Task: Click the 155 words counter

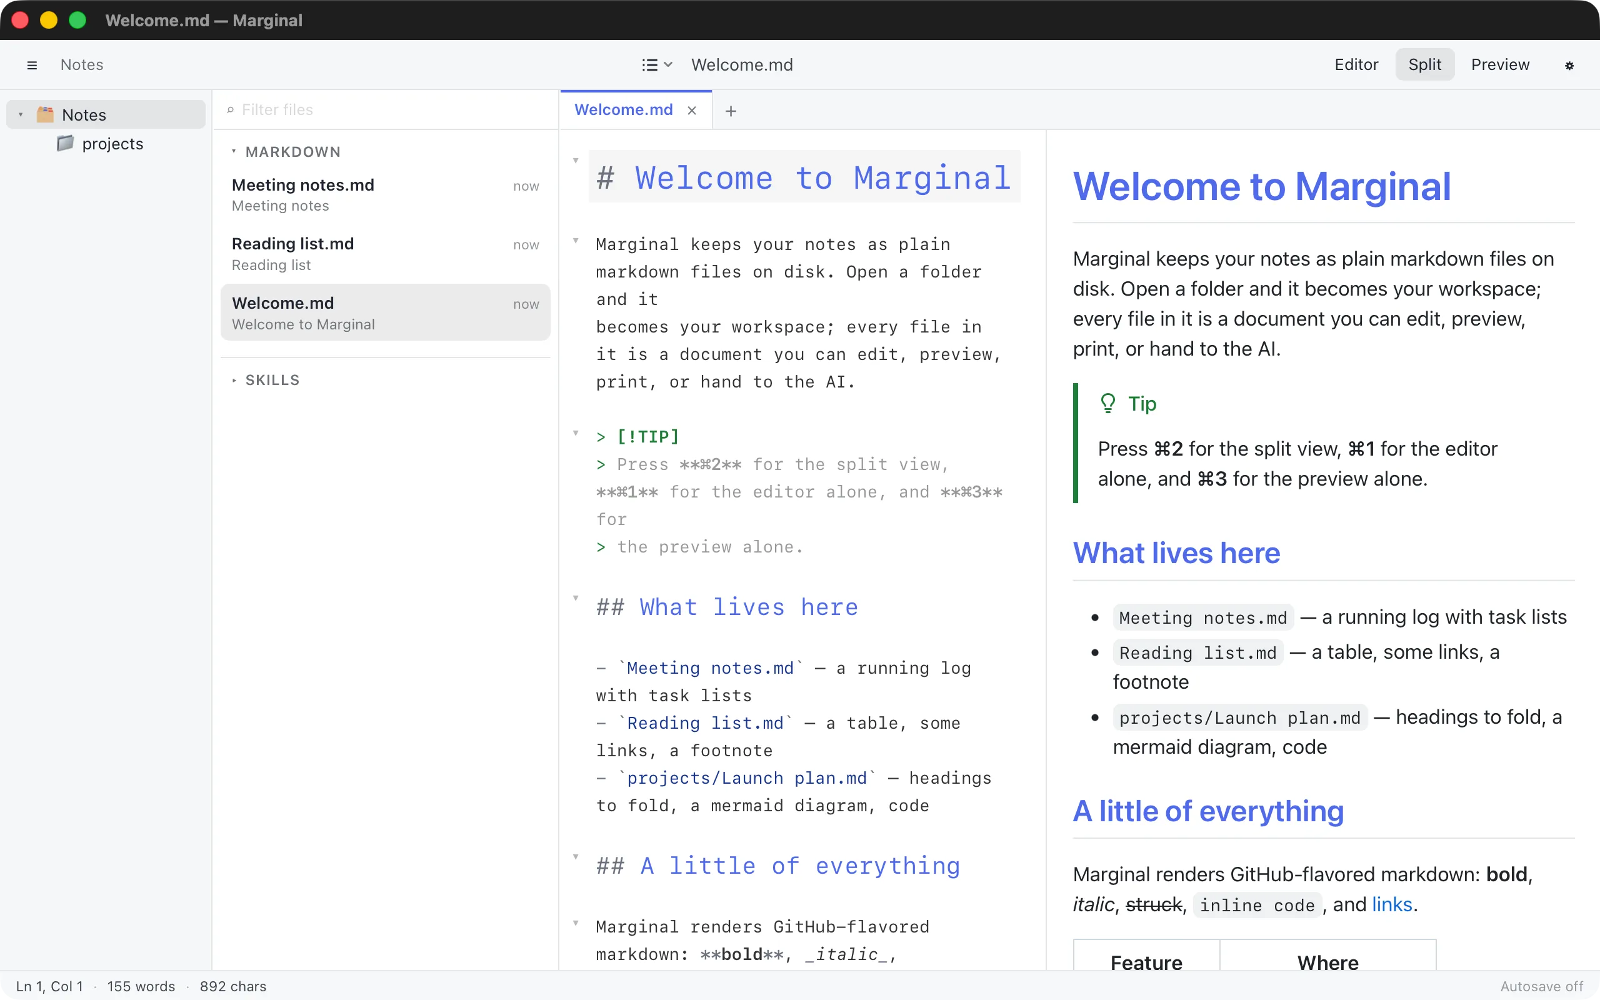Action: coord(141,986)
